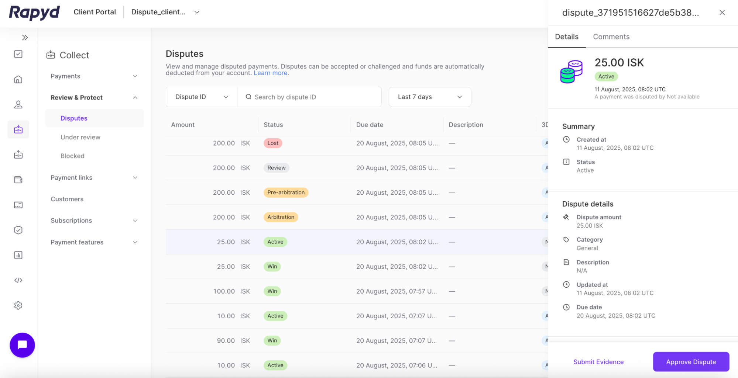Viewport: 738px width, 378px height.
Task: Click the Wallet icon in the sidebar
Action: (x=18, y=180)
